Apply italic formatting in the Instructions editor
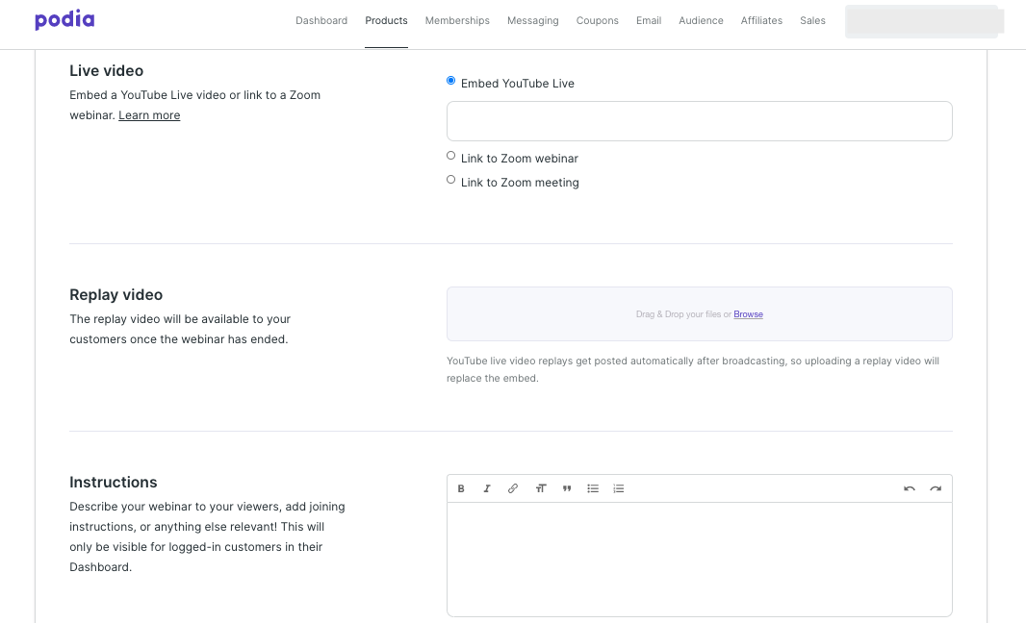Viewport: 1026px width, 623px height. pyautogui.click(x=487, y=488)
